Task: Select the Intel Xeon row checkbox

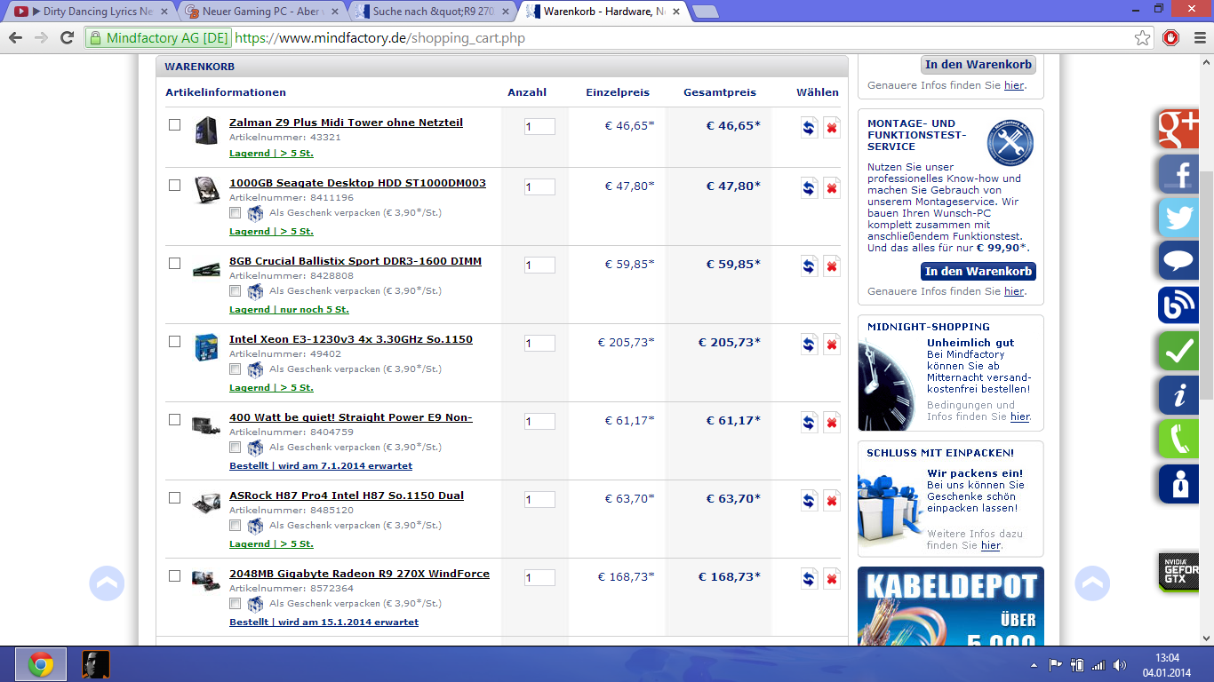Action: click(x=175, y=341)
